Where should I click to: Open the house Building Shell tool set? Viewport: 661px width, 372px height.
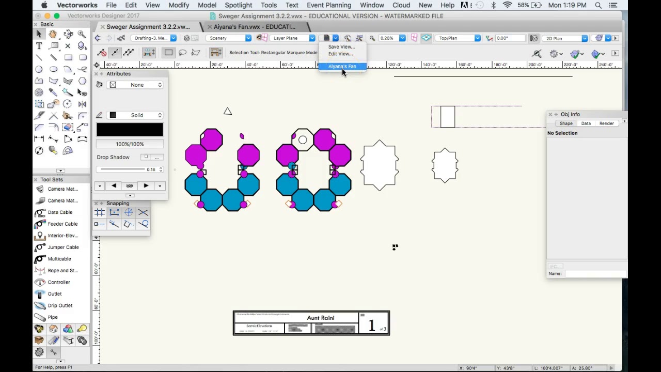(x=53, y=329)
